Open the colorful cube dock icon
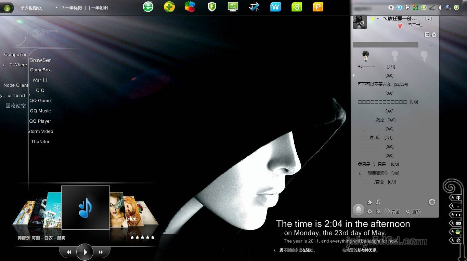This screenshot has width=467, height=261. coord(190,6)
